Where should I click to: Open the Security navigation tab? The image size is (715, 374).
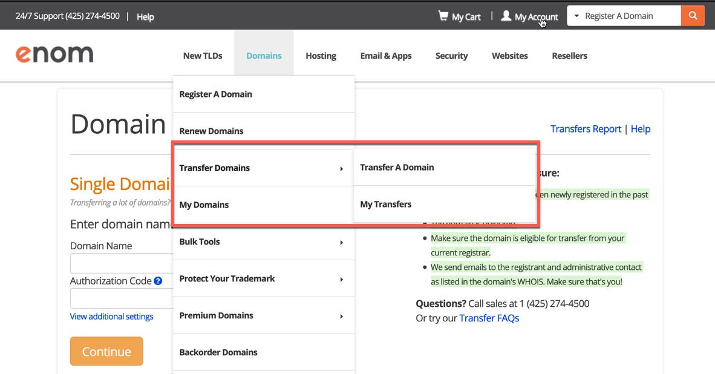[451, 55]
